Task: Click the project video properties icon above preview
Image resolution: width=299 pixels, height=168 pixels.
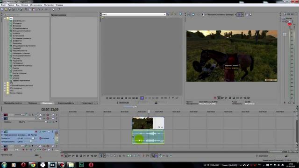Action: coord(189,14)
